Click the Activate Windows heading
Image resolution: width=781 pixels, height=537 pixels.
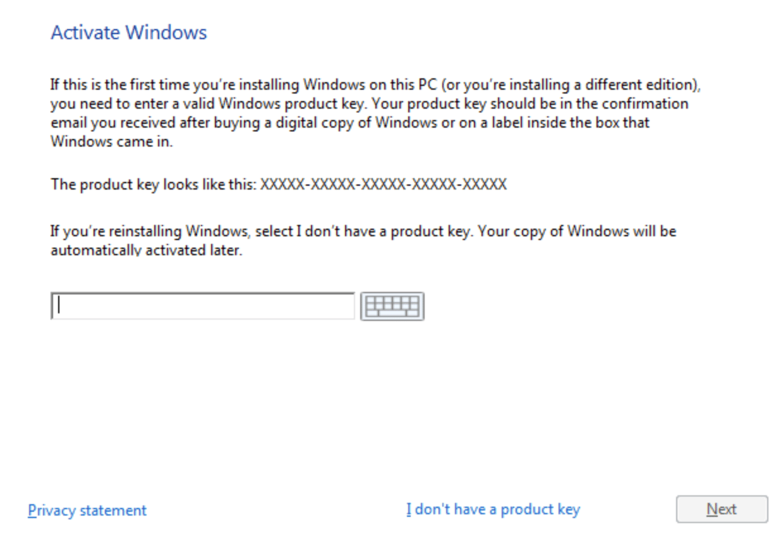click(129, 33)
